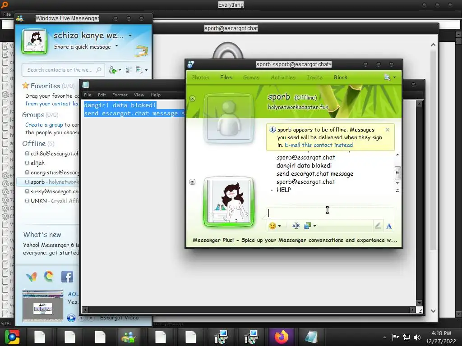Open the Notepad Help menu

[156, 95]
